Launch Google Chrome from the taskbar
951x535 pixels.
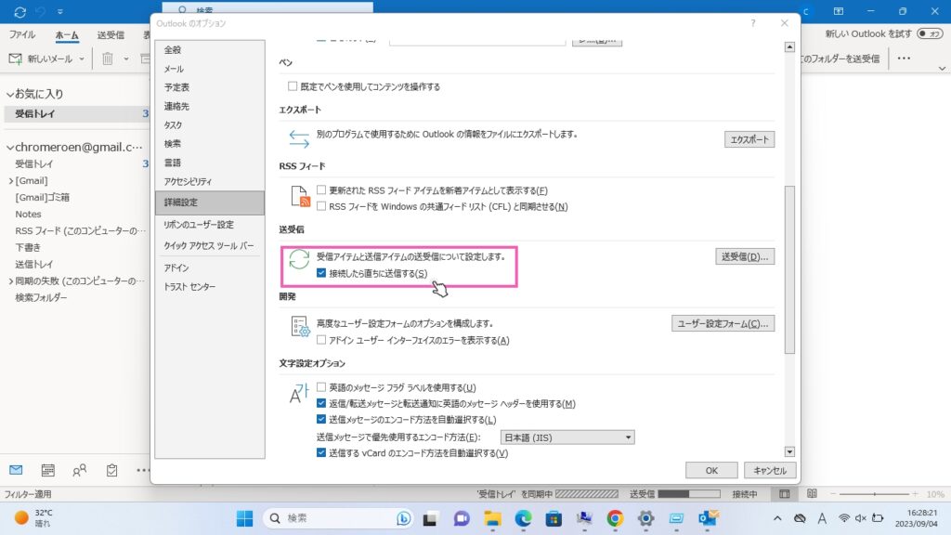[615, 518]
